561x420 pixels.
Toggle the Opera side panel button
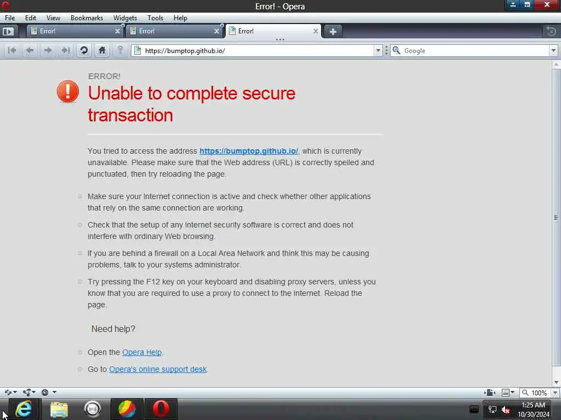point(8,31)
